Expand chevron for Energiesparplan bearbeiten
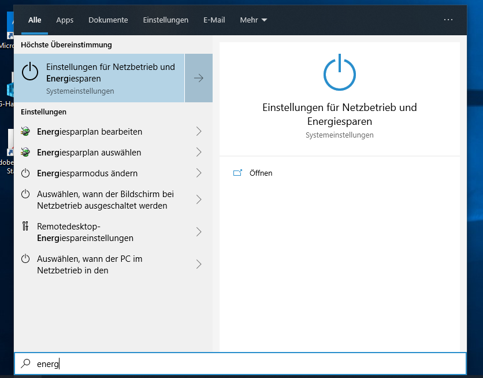 coord(199,132)
